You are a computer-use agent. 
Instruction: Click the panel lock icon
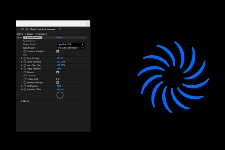point(27,29)
